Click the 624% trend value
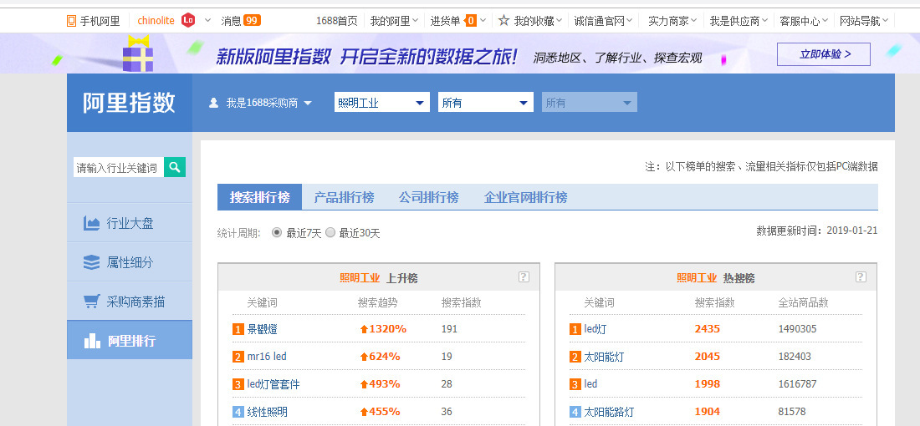 click(381, 357)
